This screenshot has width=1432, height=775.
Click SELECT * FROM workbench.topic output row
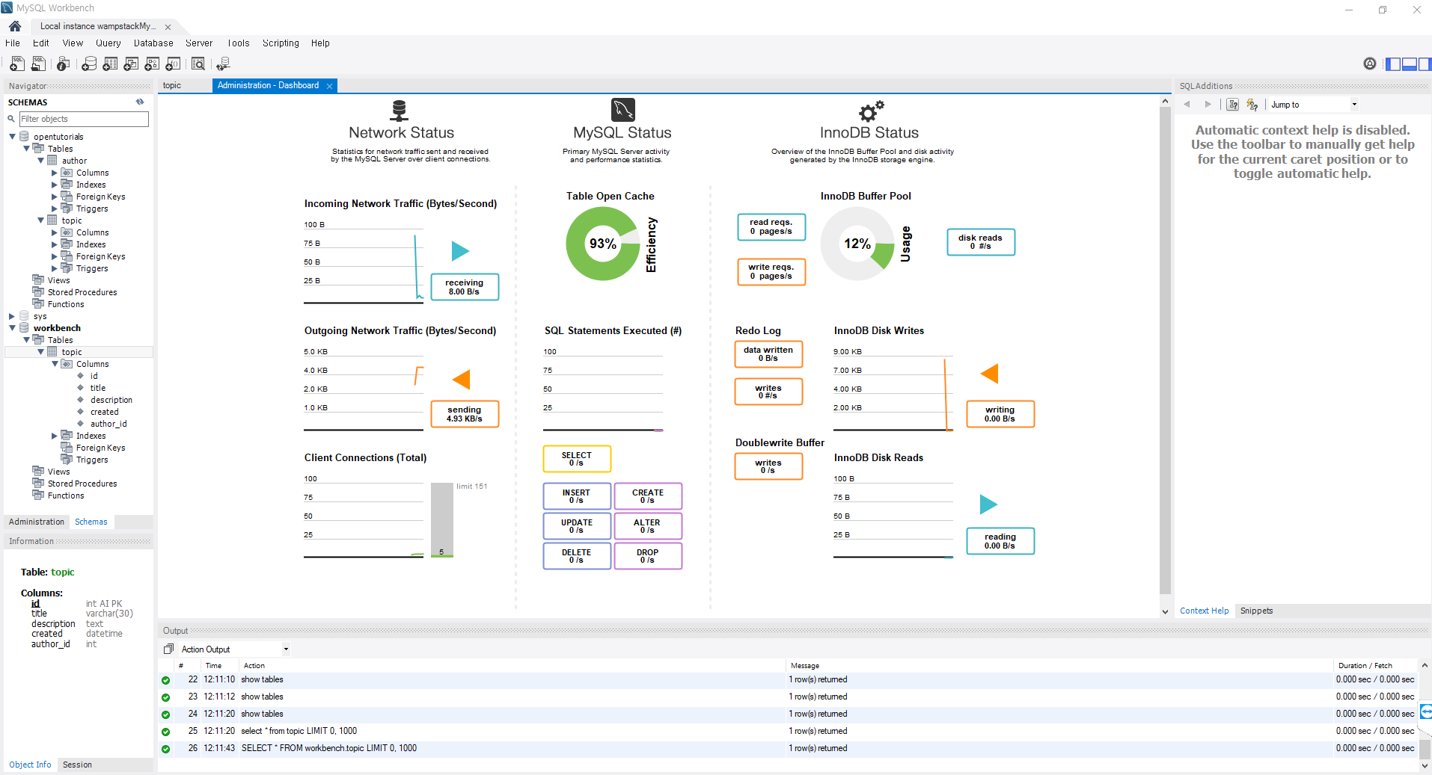coord(788,748)
